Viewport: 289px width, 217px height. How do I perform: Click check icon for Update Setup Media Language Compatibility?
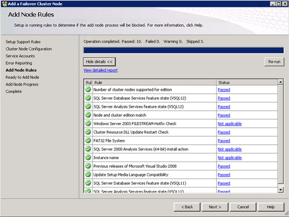(88, 174)
